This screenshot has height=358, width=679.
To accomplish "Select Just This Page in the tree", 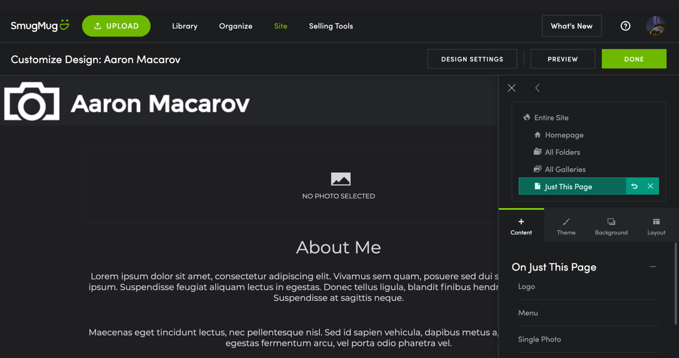I will pyautogui.click(x=572, y=186).
